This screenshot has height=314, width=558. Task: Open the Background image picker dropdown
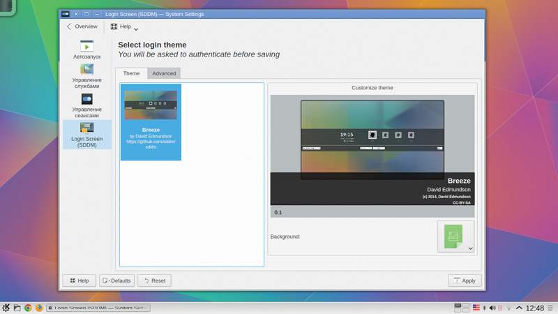click(x=455, y=237)
